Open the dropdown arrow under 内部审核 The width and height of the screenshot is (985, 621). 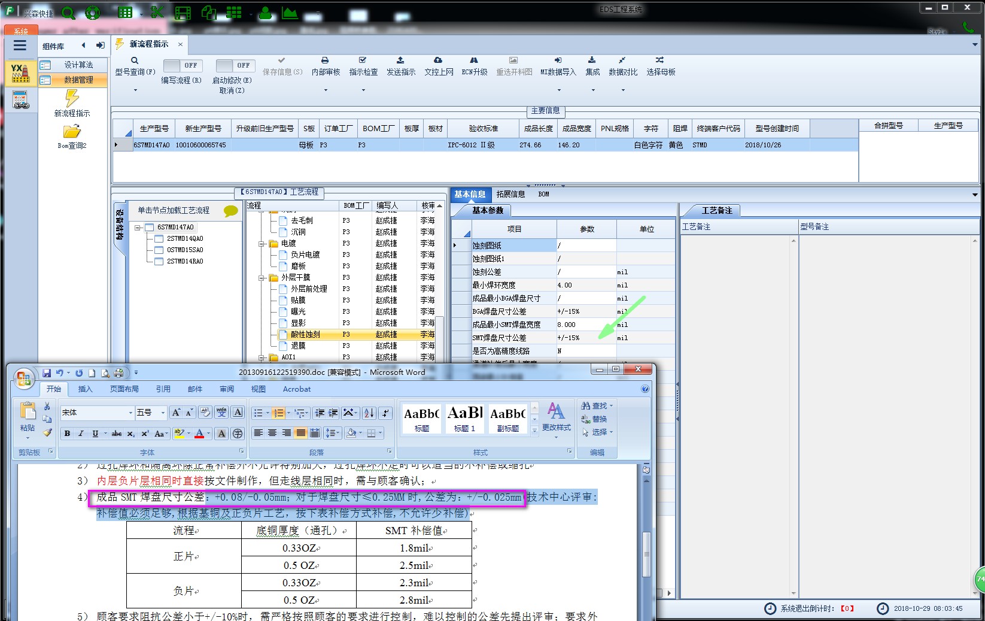(x=326, y=90)
